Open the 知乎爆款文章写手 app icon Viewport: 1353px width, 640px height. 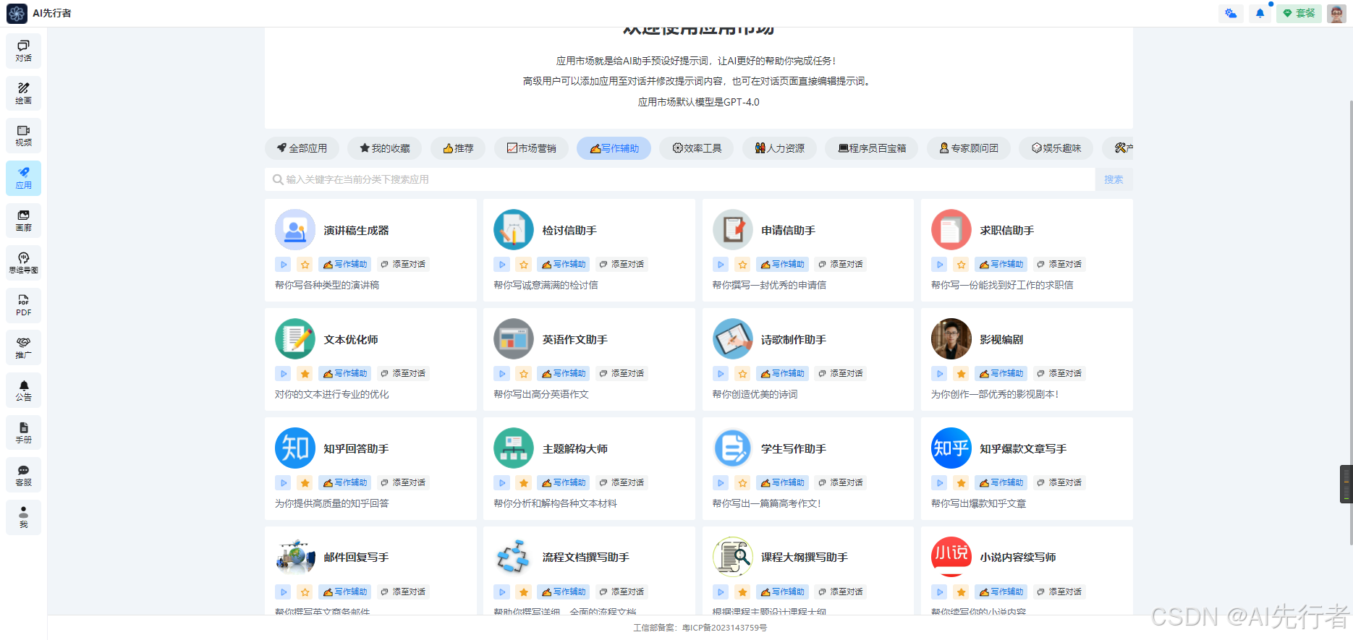[x=951, y=448]
